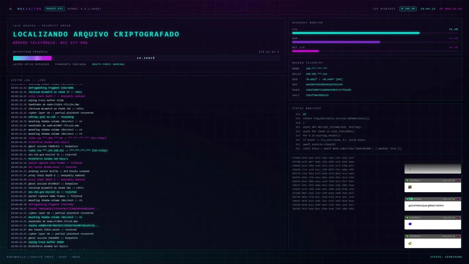
Task: Click the MARGOT.EXE badge
Action: point(55,8)
